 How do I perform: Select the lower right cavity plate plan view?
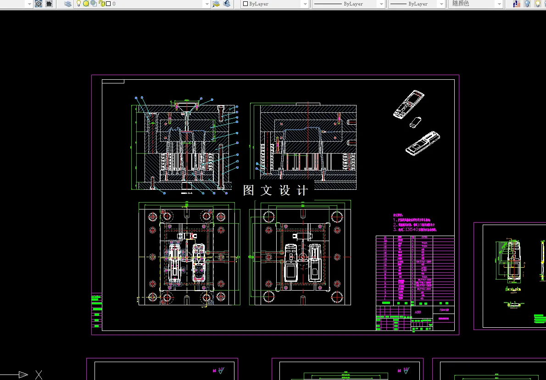(300, 253)
